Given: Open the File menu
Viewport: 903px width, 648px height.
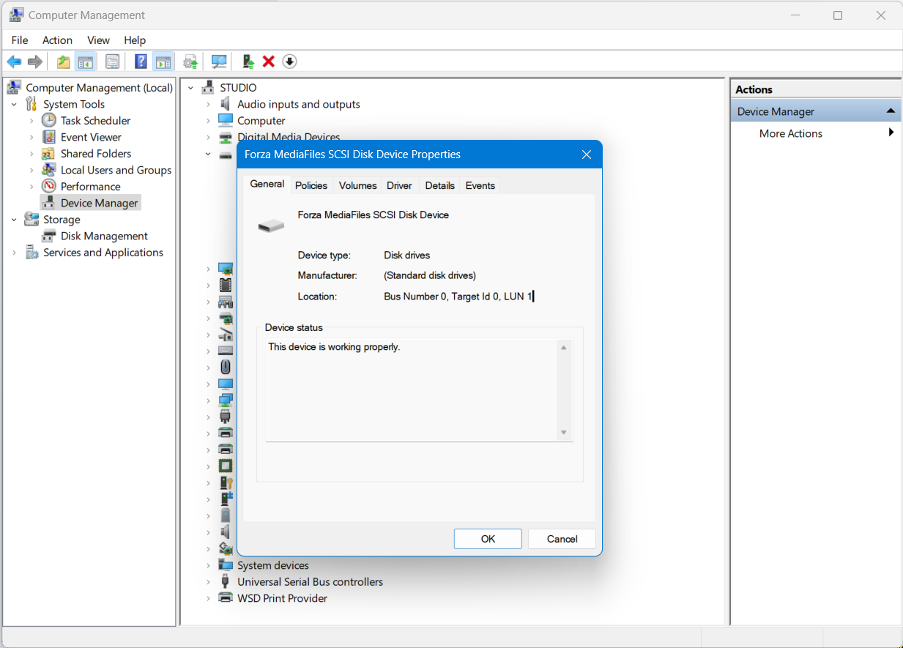Looking at the screenshot, I should (x=20, y=40).
